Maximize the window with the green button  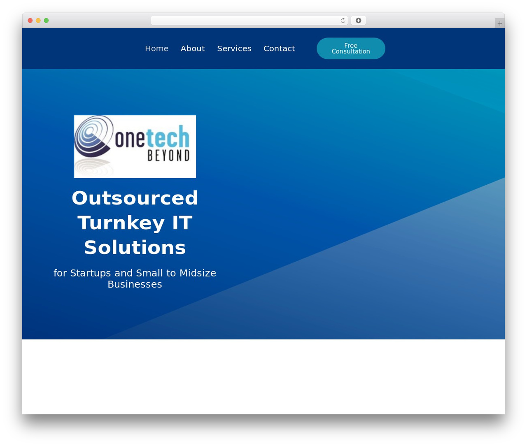tap(46, 21)
